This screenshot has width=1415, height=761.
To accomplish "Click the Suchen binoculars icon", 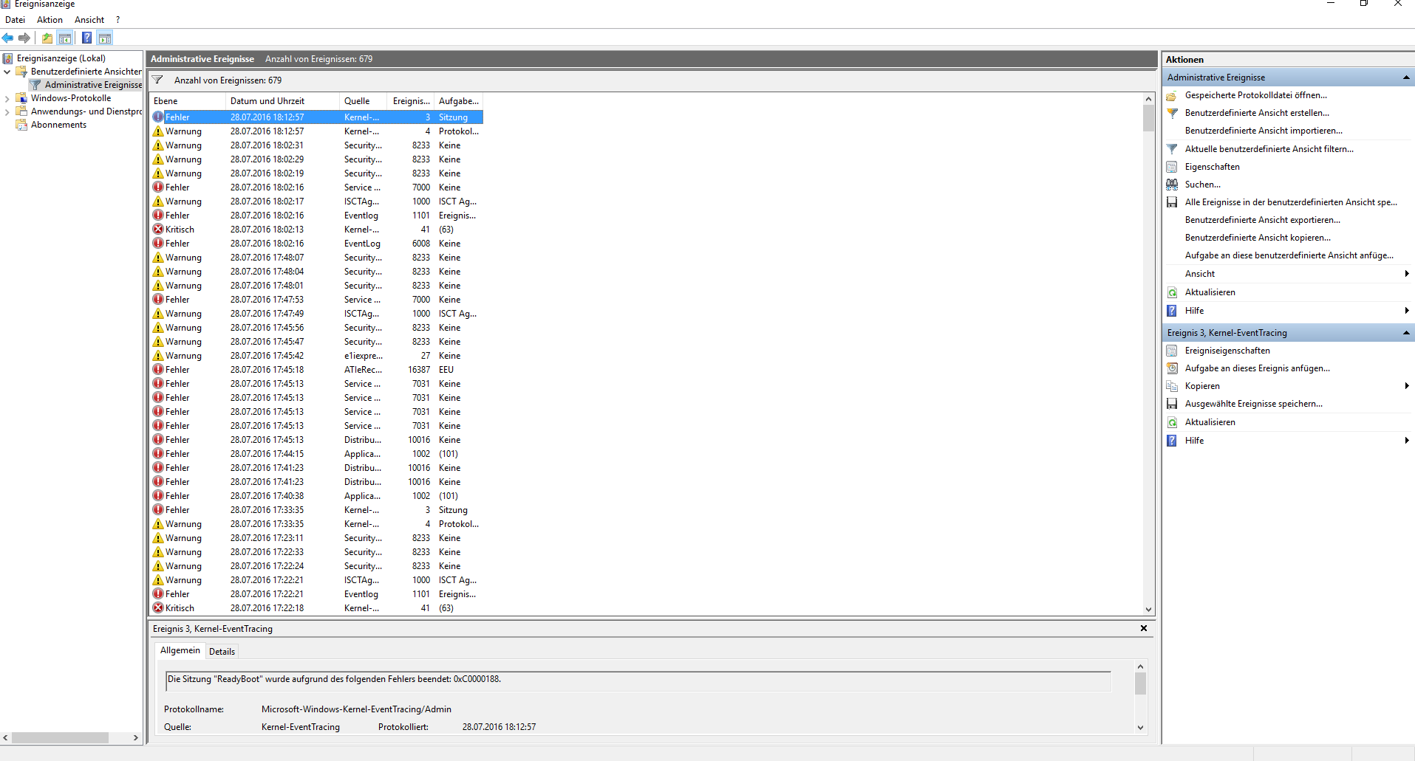I will click(x=1172, y=185).
